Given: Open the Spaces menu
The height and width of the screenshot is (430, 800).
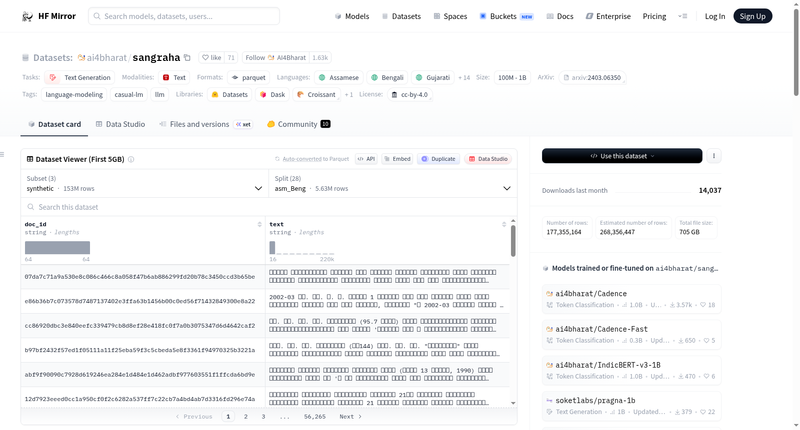Looking at the screenshot, I should click(450, 16).
